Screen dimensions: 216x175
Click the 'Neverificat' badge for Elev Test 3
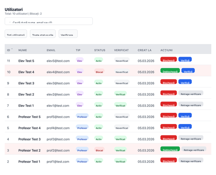[122, 82]
